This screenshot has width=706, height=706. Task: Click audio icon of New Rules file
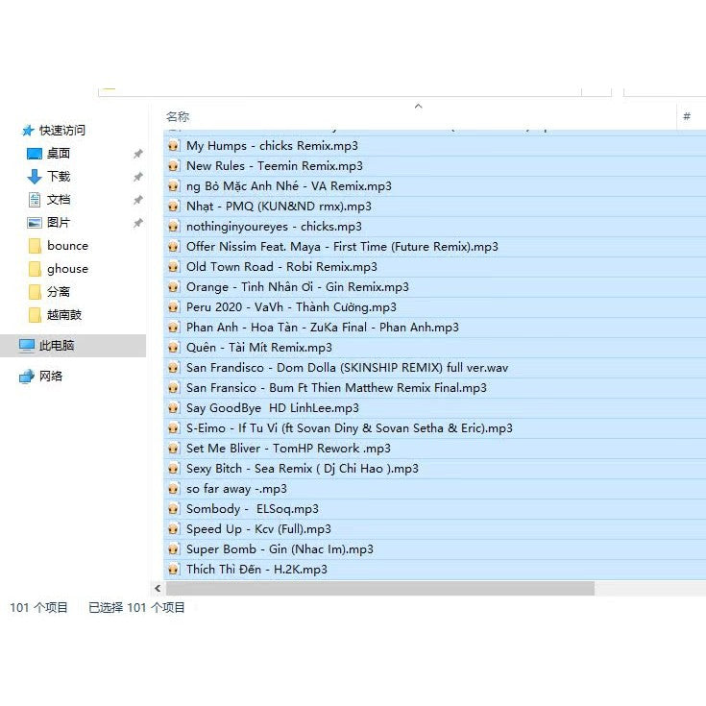[x=173, y=166]
